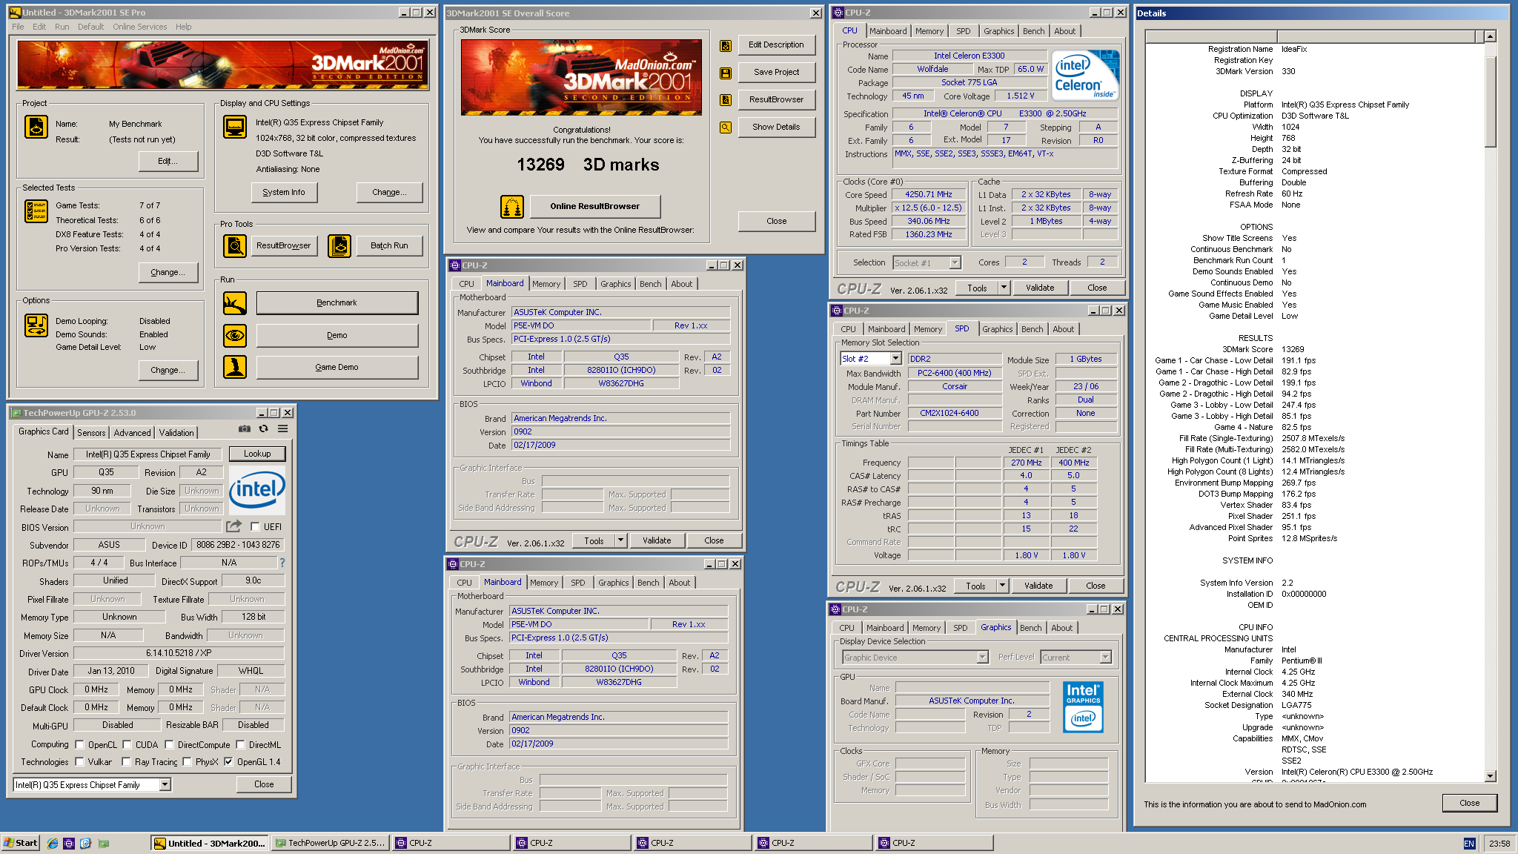Click the Show Details magnifier icon
Viewport: 1518px width, 854px height.
click(x=726, y=128)
